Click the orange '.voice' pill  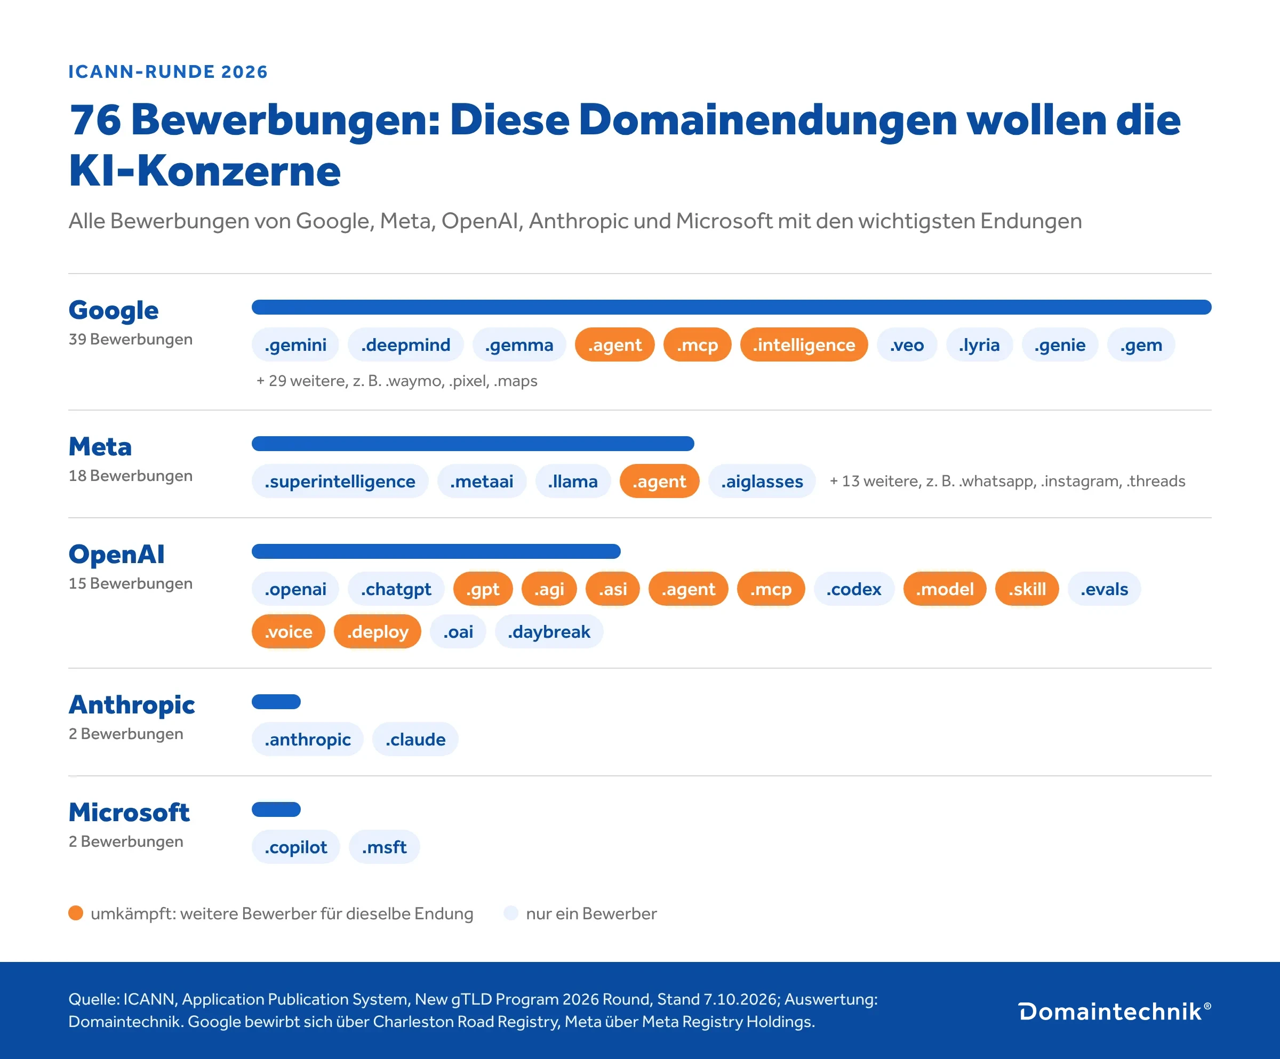(289, 632)
